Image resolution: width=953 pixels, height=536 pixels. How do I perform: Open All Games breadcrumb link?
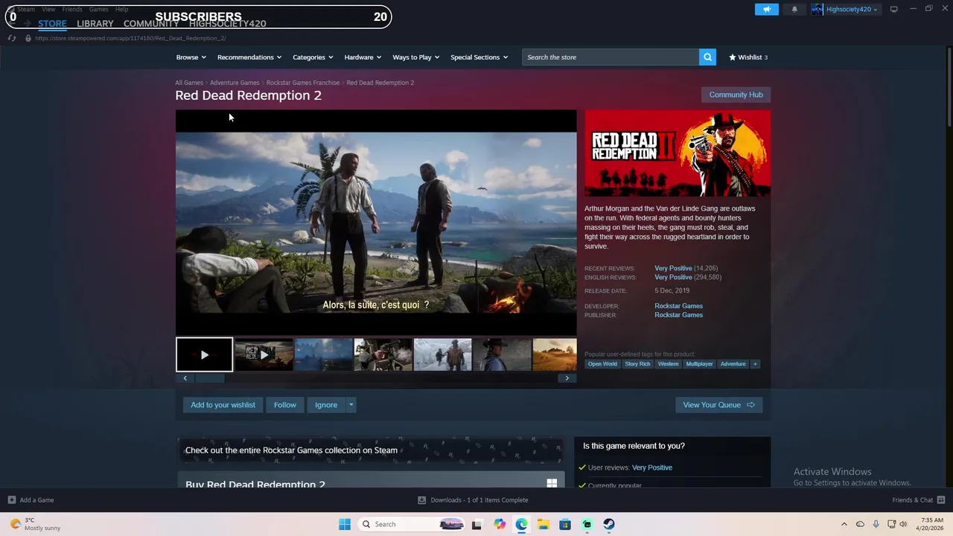coord(189,83)
